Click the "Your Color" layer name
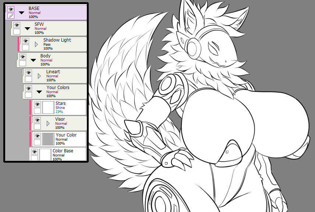Image resolution: width=315 pixels, height=212 pixels. (x=66, y=135)
